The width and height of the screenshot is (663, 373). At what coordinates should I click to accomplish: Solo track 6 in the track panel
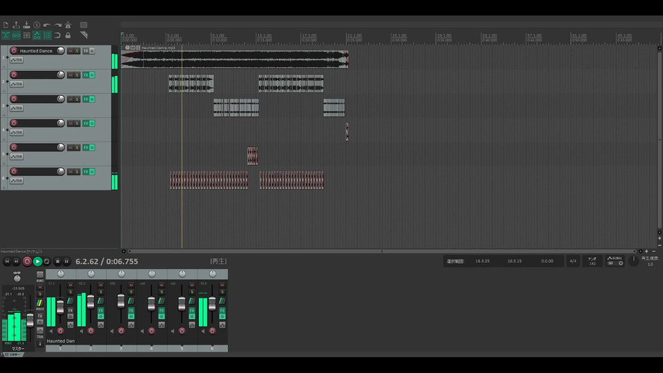[77, 171]
